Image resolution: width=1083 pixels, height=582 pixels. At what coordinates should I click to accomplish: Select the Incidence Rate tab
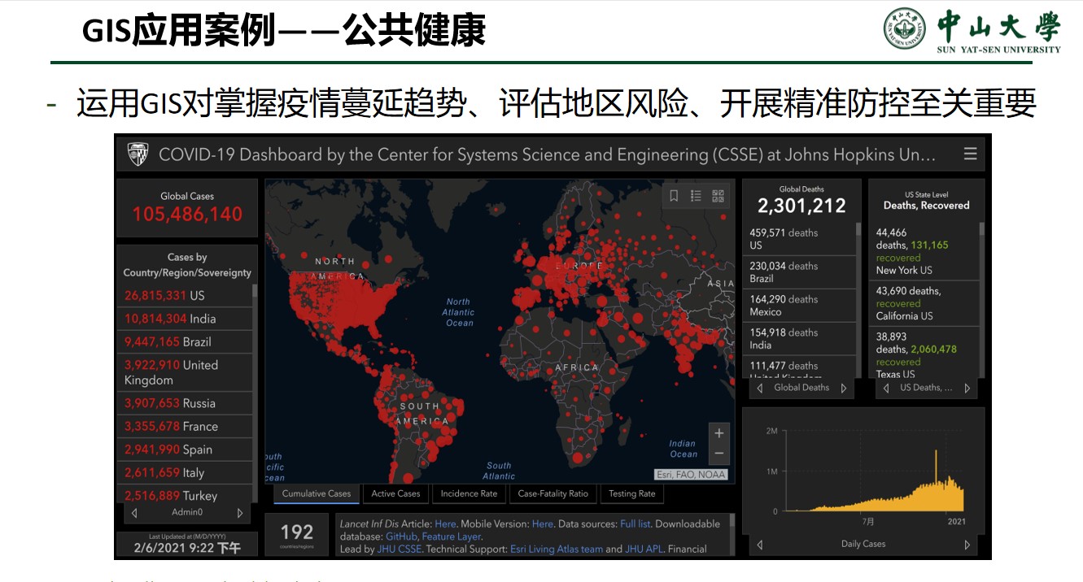tap(469, 493)
